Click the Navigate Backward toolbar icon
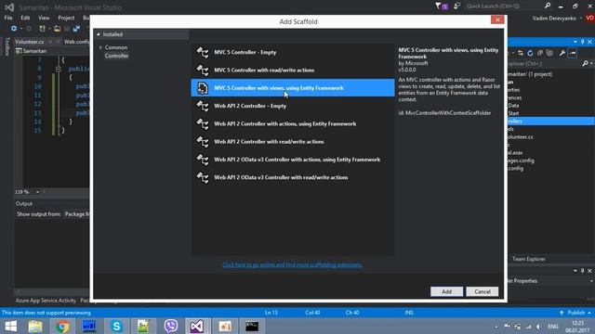The image size is (595, 334). click(x=14, y=29)
